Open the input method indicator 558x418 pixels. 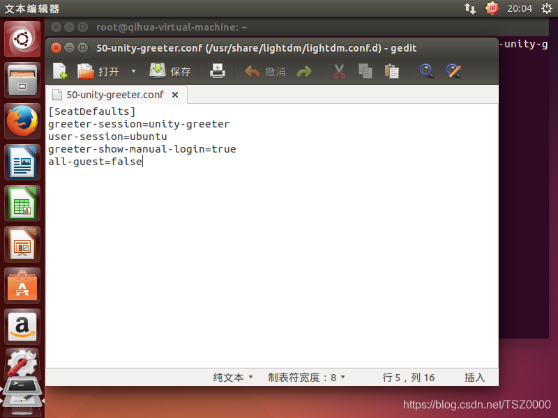[492, 8]
